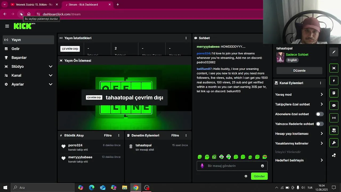
Task: Open Kanal Eylemleri three-dot menu
Action: (x=320, y=83)
